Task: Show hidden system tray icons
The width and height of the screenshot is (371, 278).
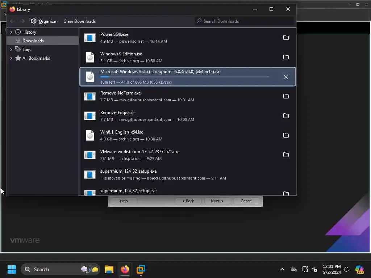Action: click(x=282, y=269)
